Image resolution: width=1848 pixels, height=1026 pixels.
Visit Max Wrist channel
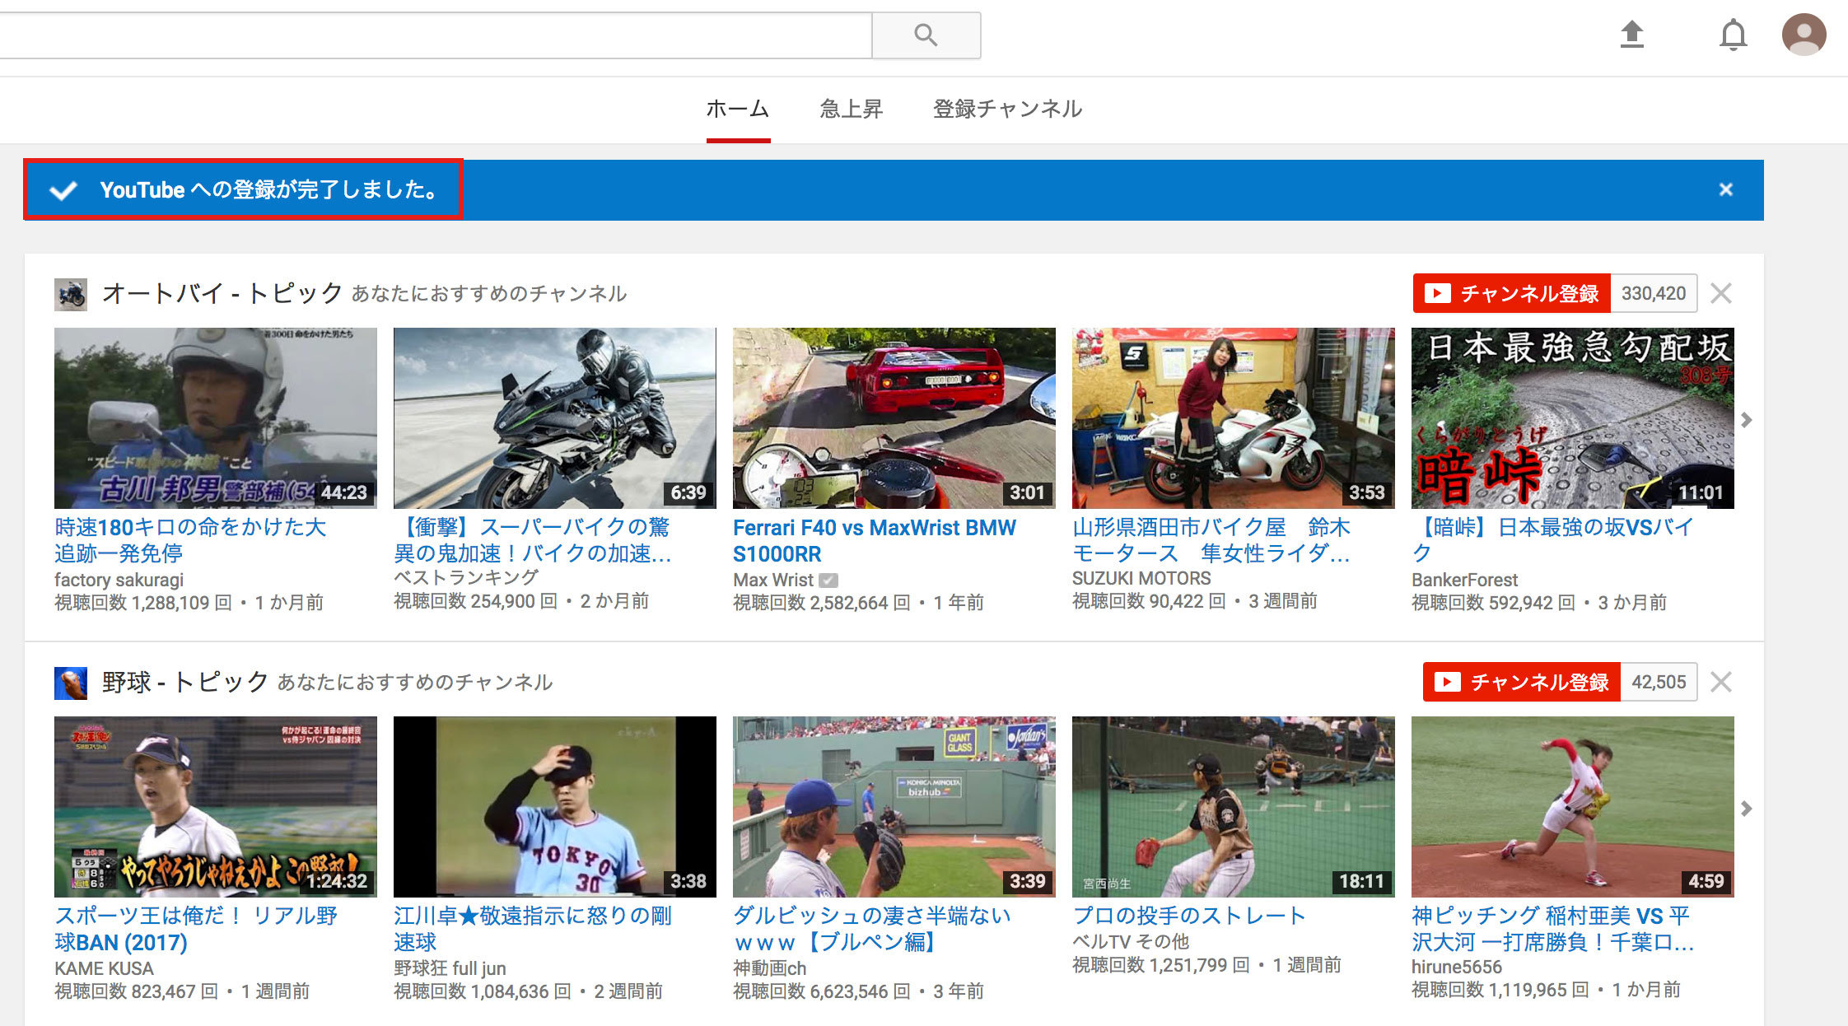(773, 580)
